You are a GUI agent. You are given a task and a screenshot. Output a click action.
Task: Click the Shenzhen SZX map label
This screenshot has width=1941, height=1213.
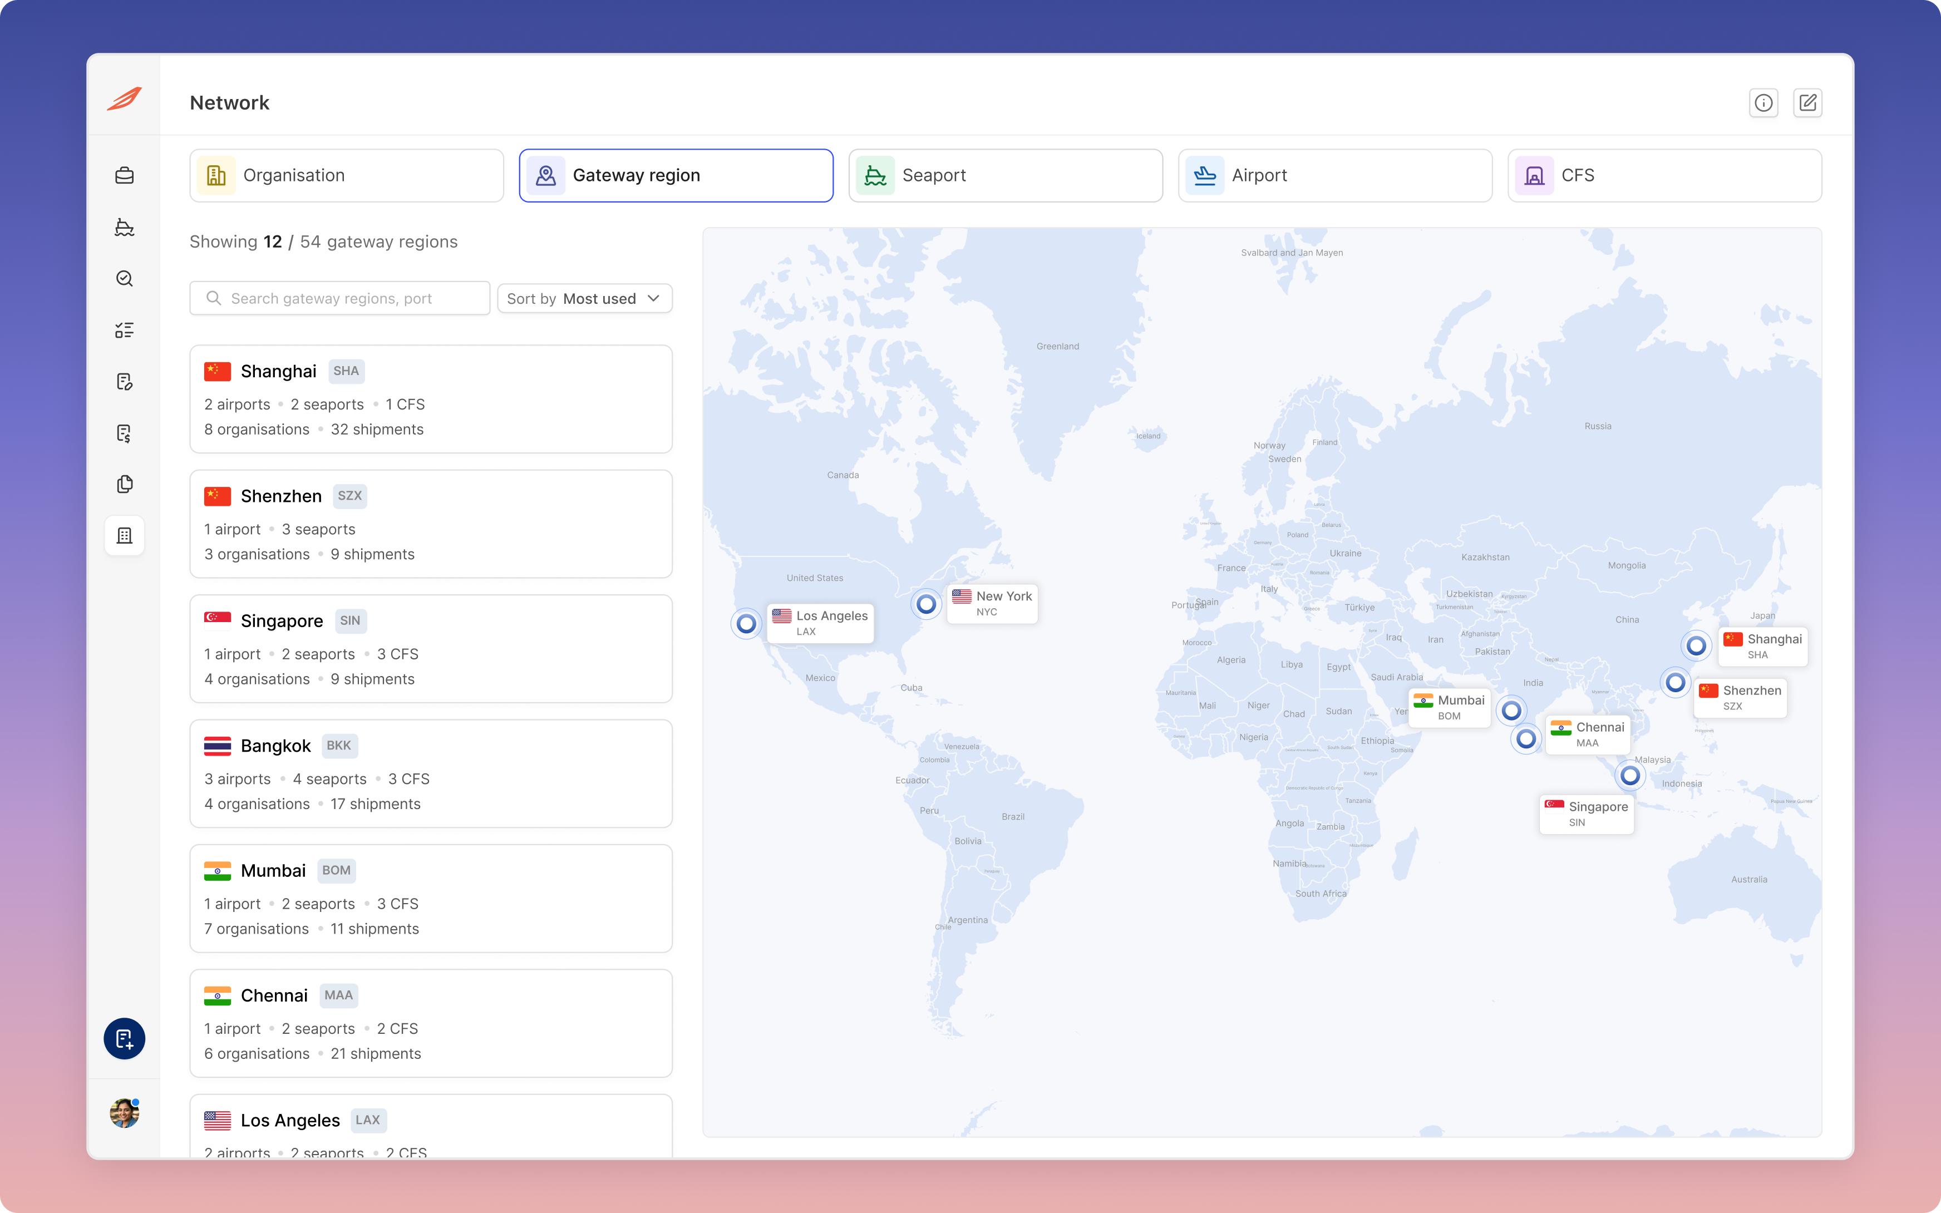(x=1741, y=698)
